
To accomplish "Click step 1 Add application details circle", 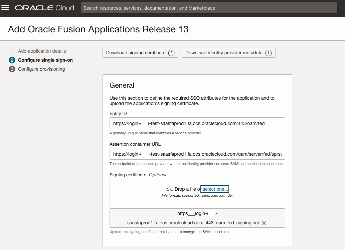I will click(x=12, y=51).
